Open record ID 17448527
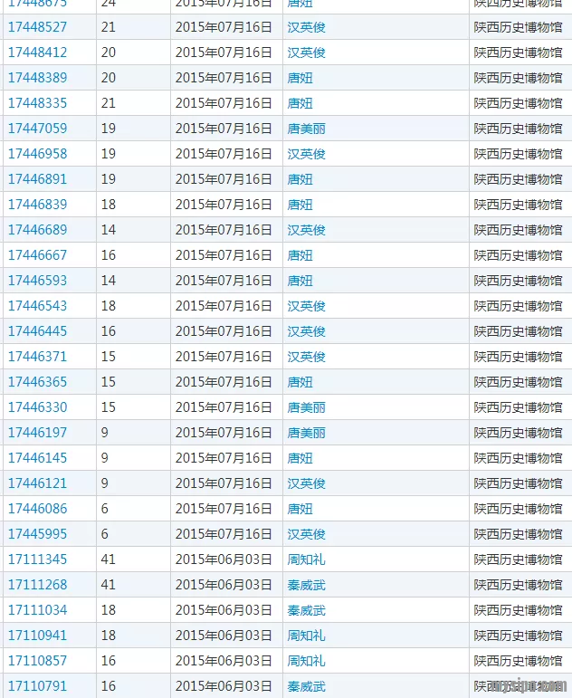Image resolution: width=572 pixels, height=698 pixels. click(x=37, y=27)
